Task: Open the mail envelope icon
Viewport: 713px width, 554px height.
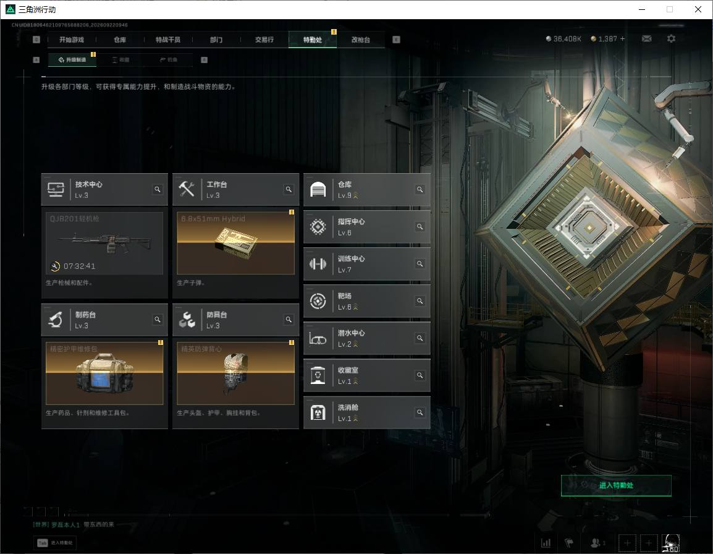Action: pos(646,39)
